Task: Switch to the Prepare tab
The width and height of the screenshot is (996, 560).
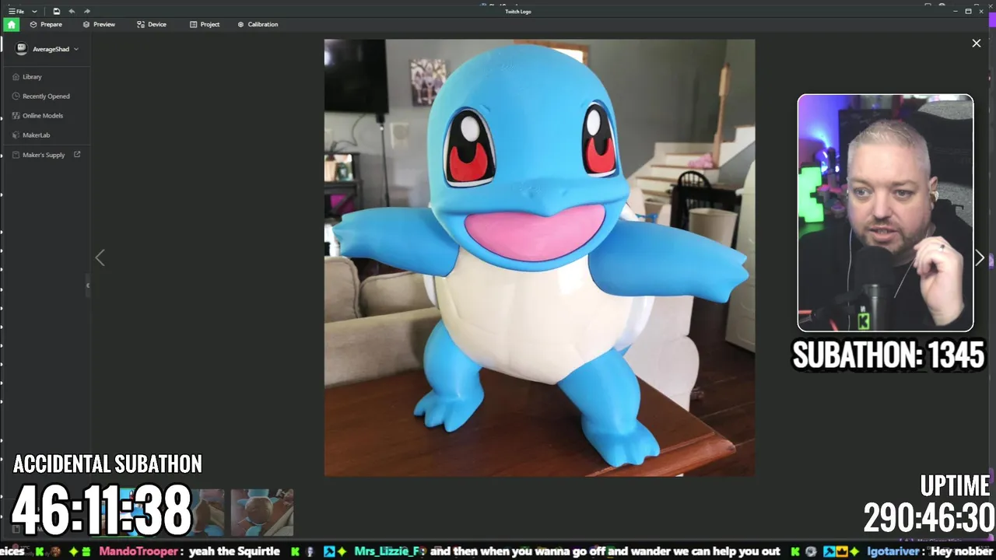Action: click(46, 24)
